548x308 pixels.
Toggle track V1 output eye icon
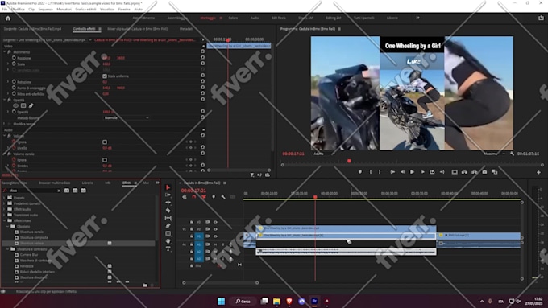point(215,236)
